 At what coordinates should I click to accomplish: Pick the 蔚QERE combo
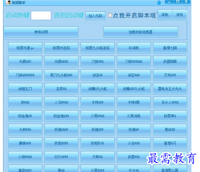click(x=170, y=129)
